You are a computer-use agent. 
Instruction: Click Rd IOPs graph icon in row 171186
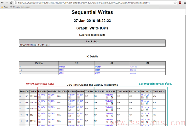point(39,97)
